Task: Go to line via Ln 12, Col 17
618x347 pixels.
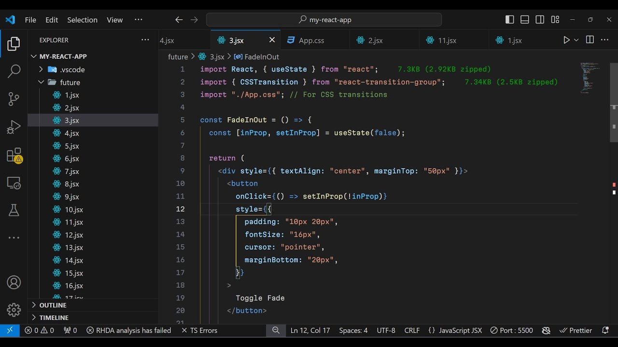Action: tap(310, 330)
